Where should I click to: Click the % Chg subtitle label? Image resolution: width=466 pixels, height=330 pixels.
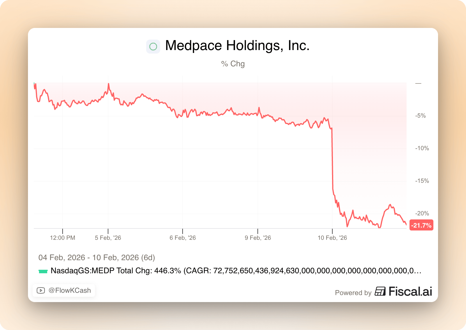coord(233,64)
